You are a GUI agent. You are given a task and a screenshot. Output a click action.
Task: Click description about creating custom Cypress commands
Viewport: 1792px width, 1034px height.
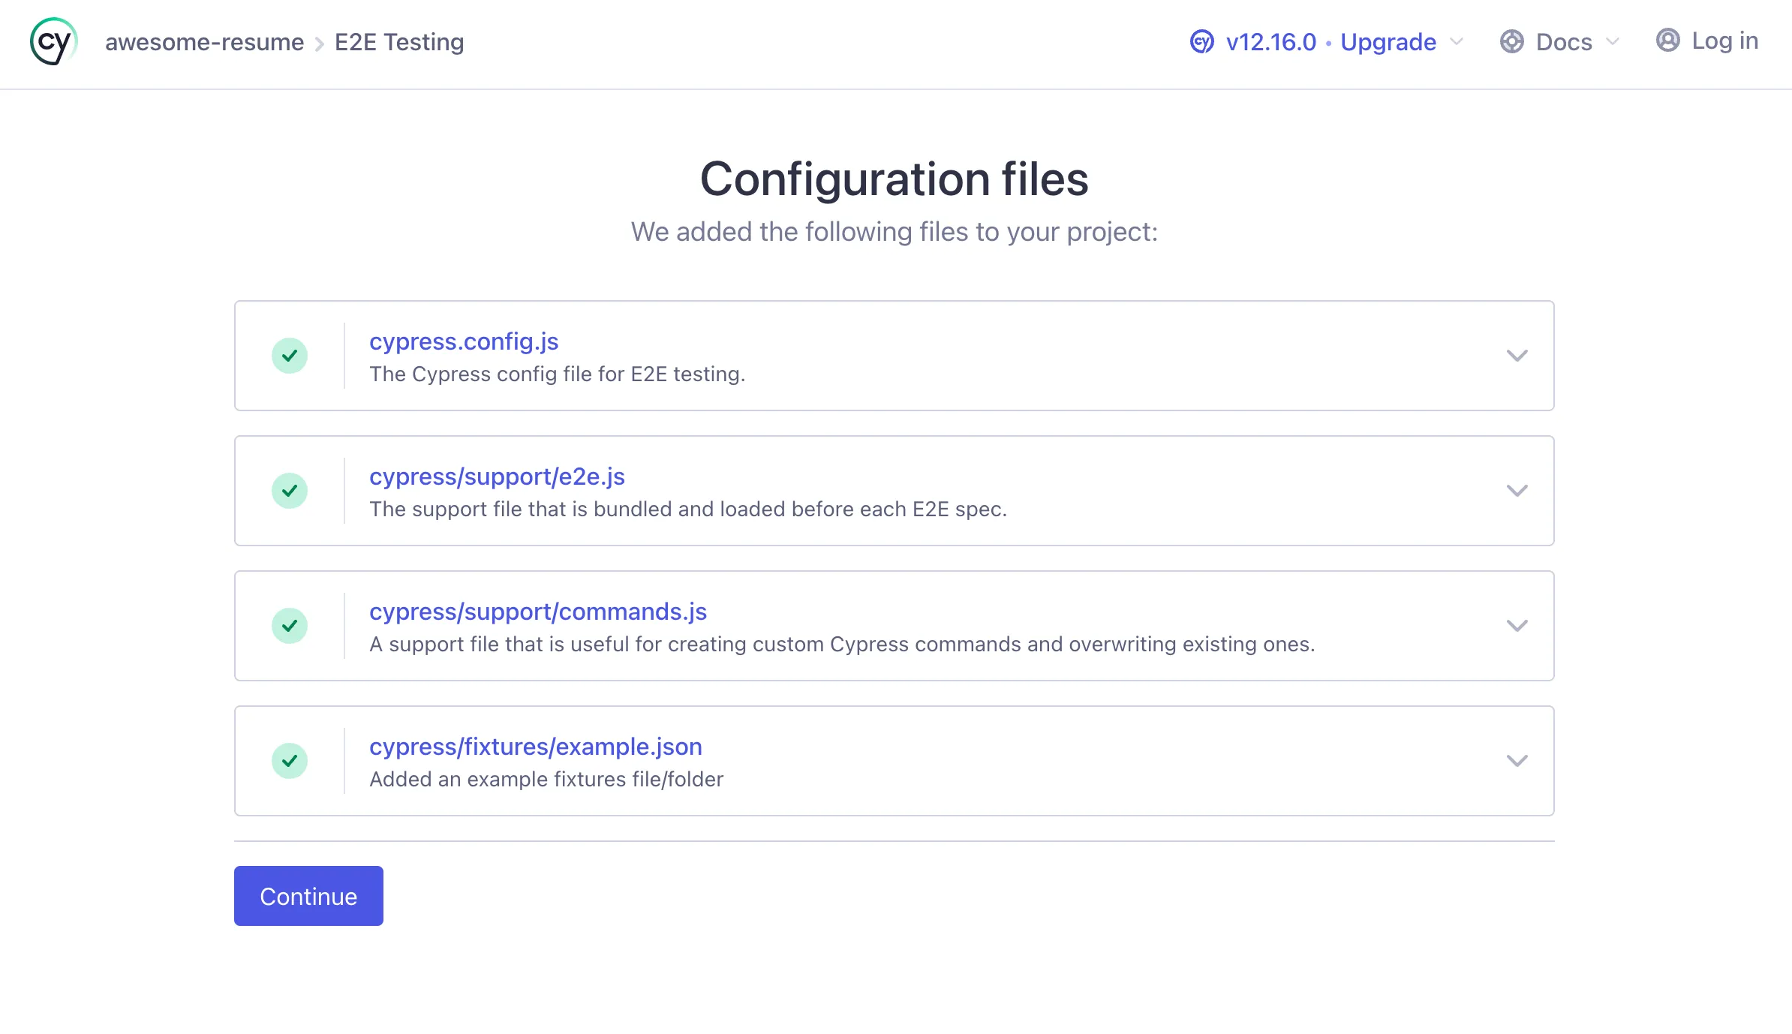[x=842, y=644]
